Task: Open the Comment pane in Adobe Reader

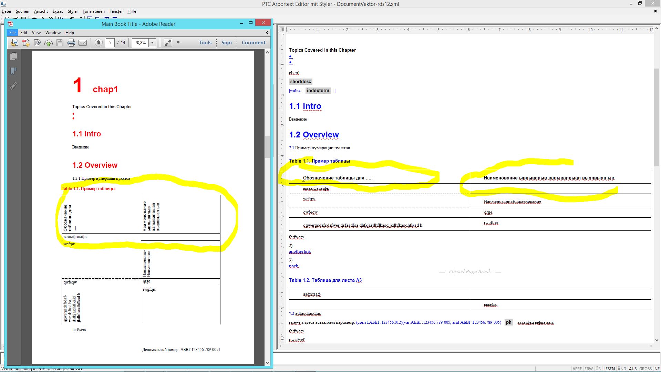Action: (x=254, y=43)
